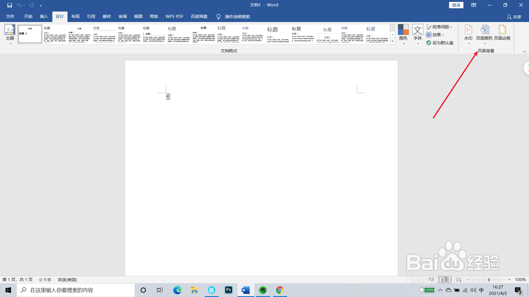This screenshot has width=529, height=297.
Task: Open Evernote from the taskbar
Action: tap(263, 290)
